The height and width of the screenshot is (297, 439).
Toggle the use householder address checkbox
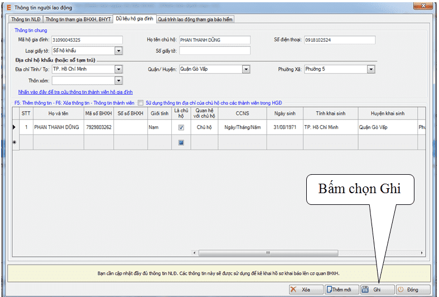coord(141,103)
